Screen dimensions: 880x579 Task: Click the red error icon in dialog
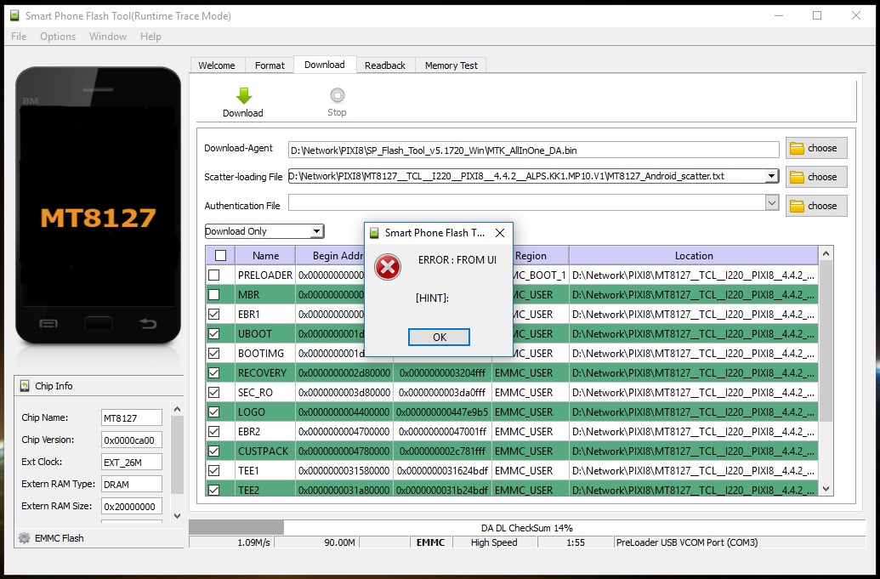[x=388, y=267]
